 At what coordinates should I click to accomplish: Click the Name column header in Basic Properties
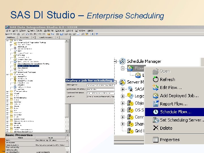[20, 138]
